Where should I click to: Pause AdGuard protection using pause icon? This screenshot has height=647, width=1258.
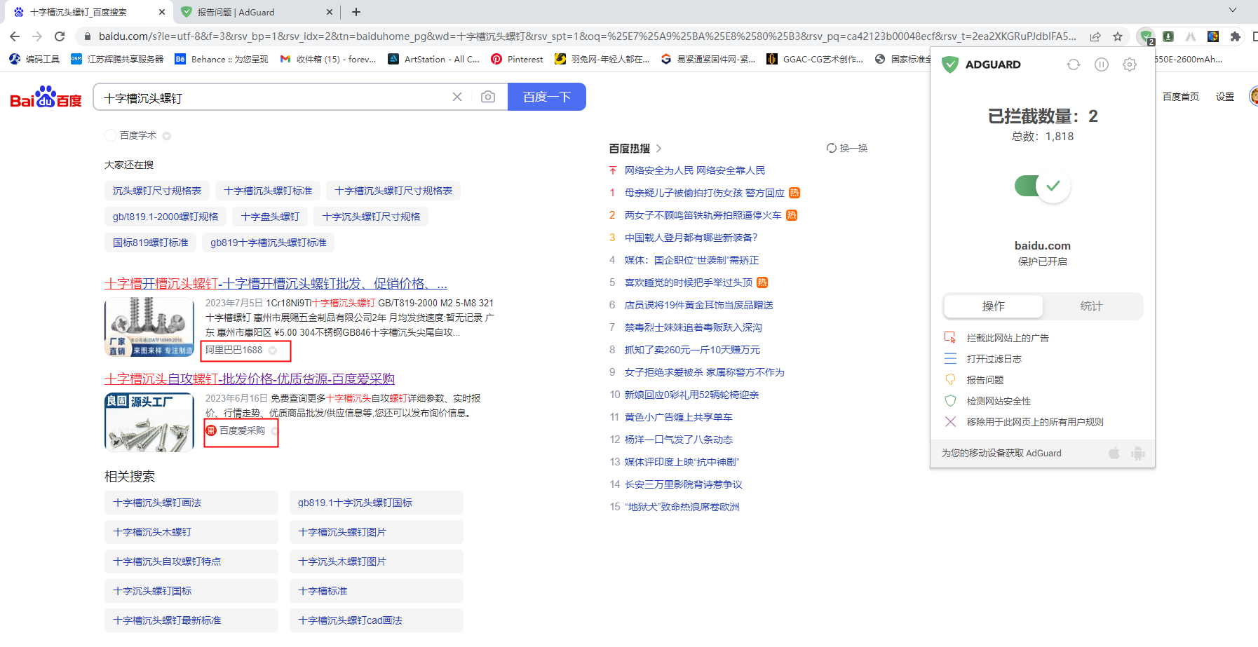click(x=1102, y=64)
